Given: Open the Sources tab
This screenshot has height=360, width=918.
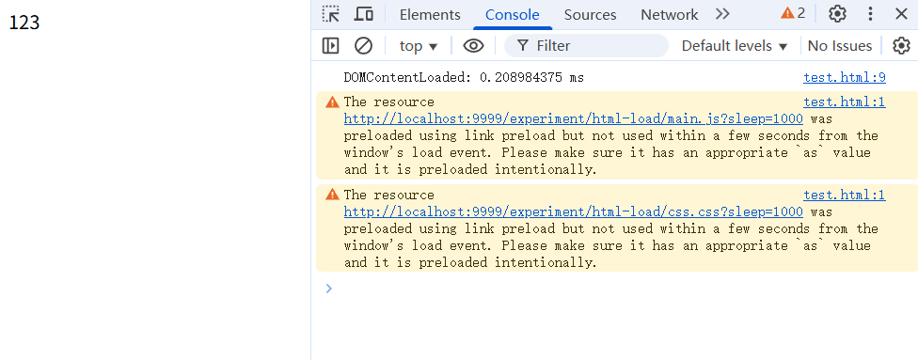Looking at the screenshot, I should pyautogui.click(x=590, y=15).
